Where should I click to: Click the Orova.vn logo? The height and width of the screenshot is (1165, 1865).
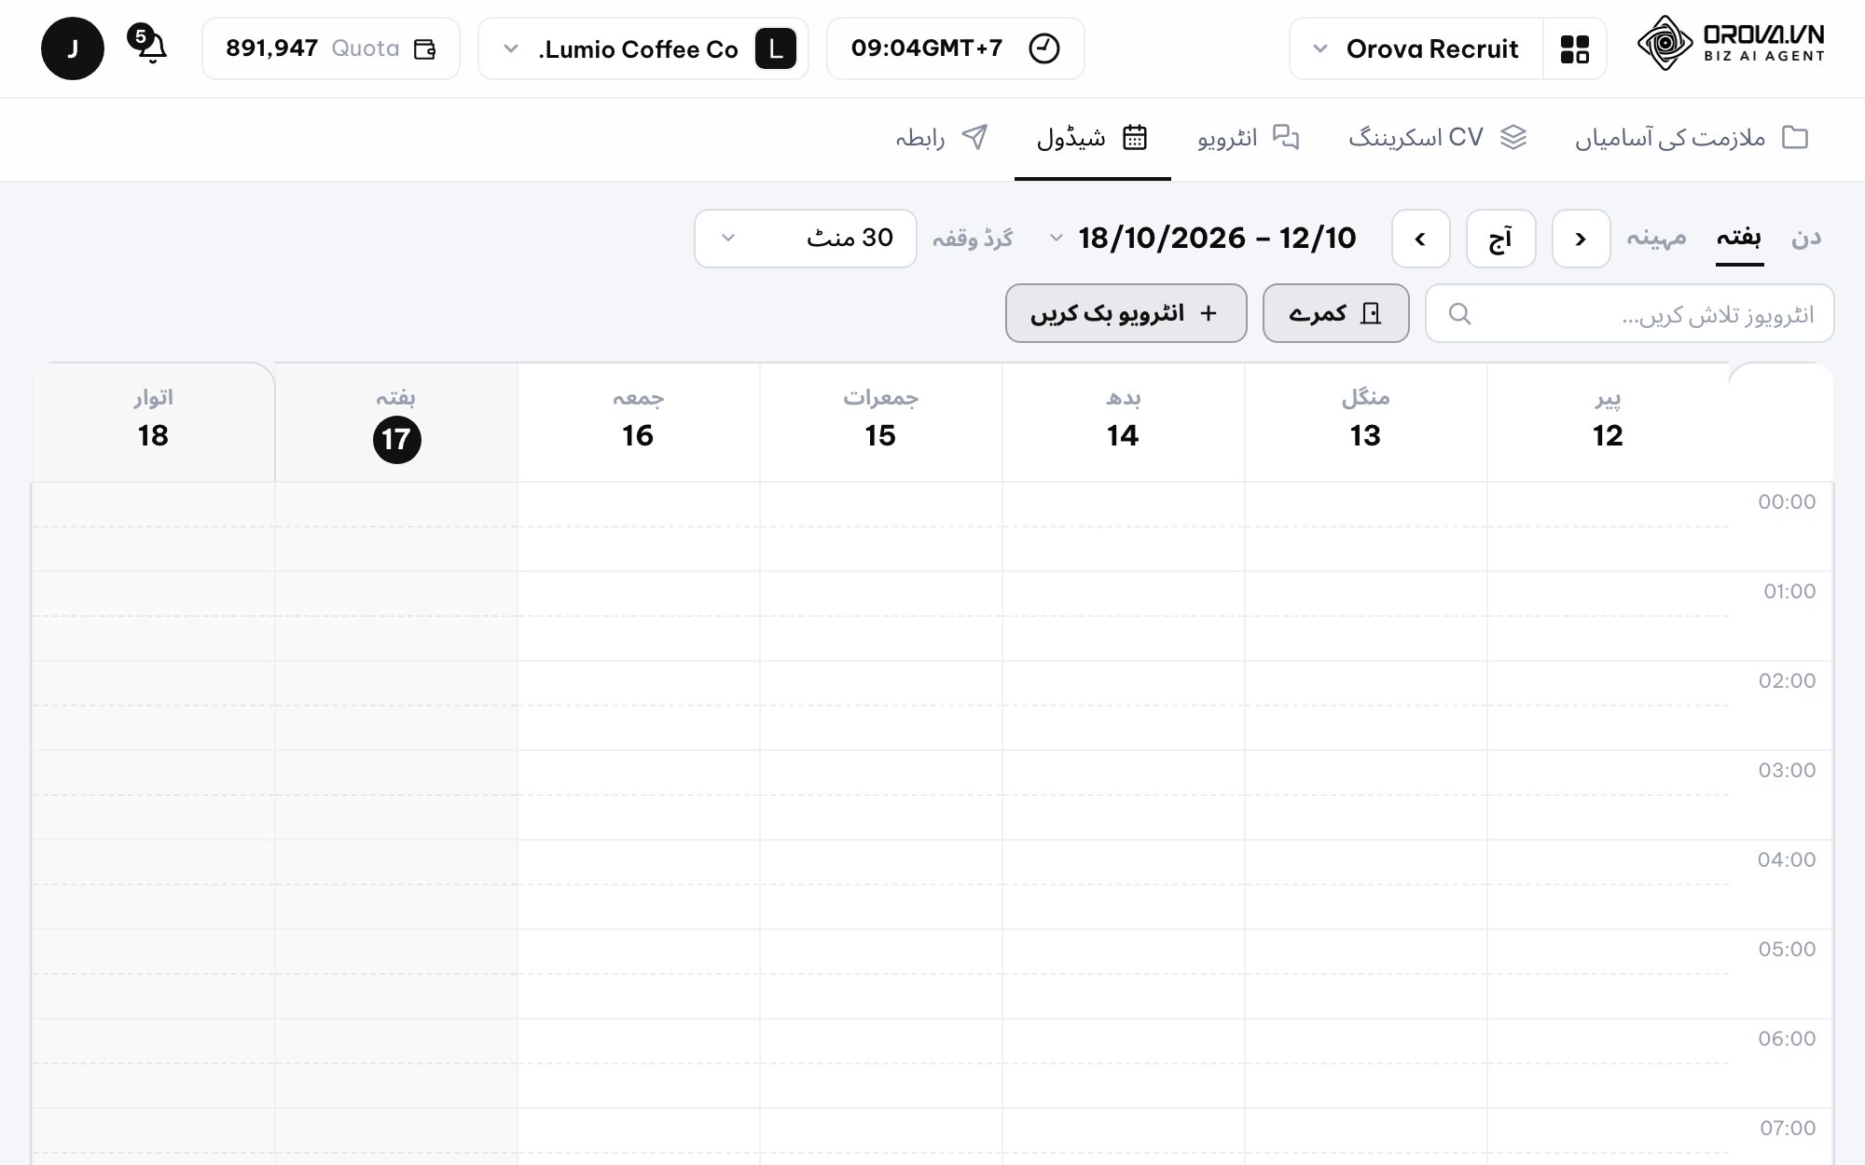pyautogui.click(x=1732, y=43)
